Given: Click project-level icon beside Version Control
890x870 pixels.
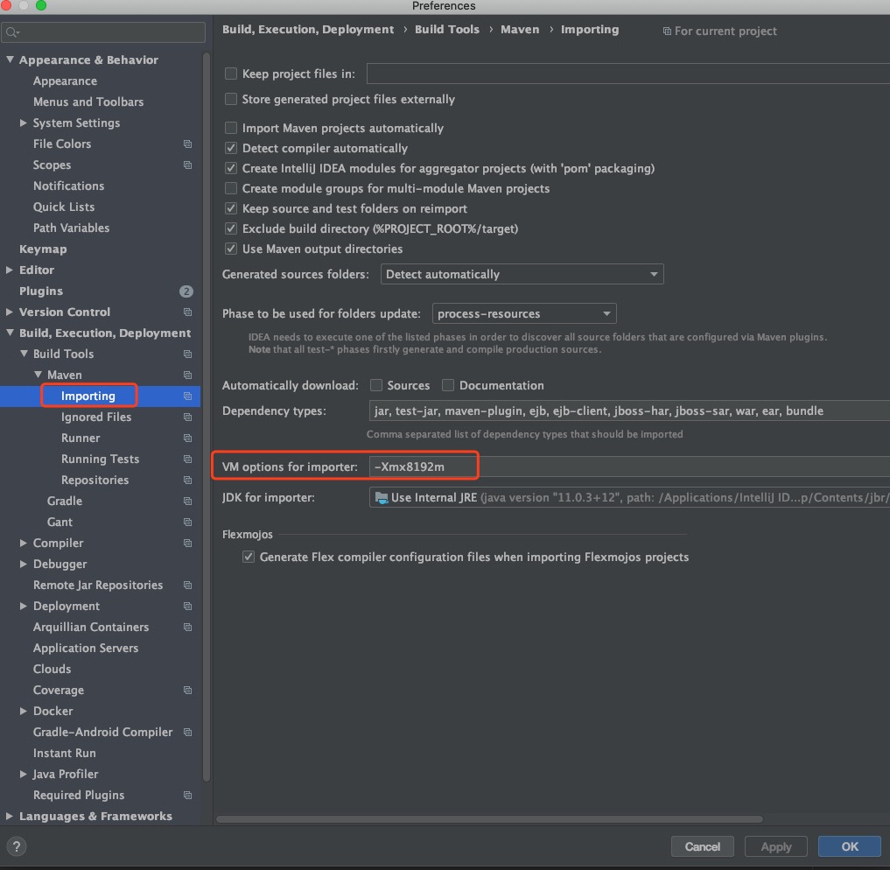Looking at the screenshot, I should click(x=187, y=312).
